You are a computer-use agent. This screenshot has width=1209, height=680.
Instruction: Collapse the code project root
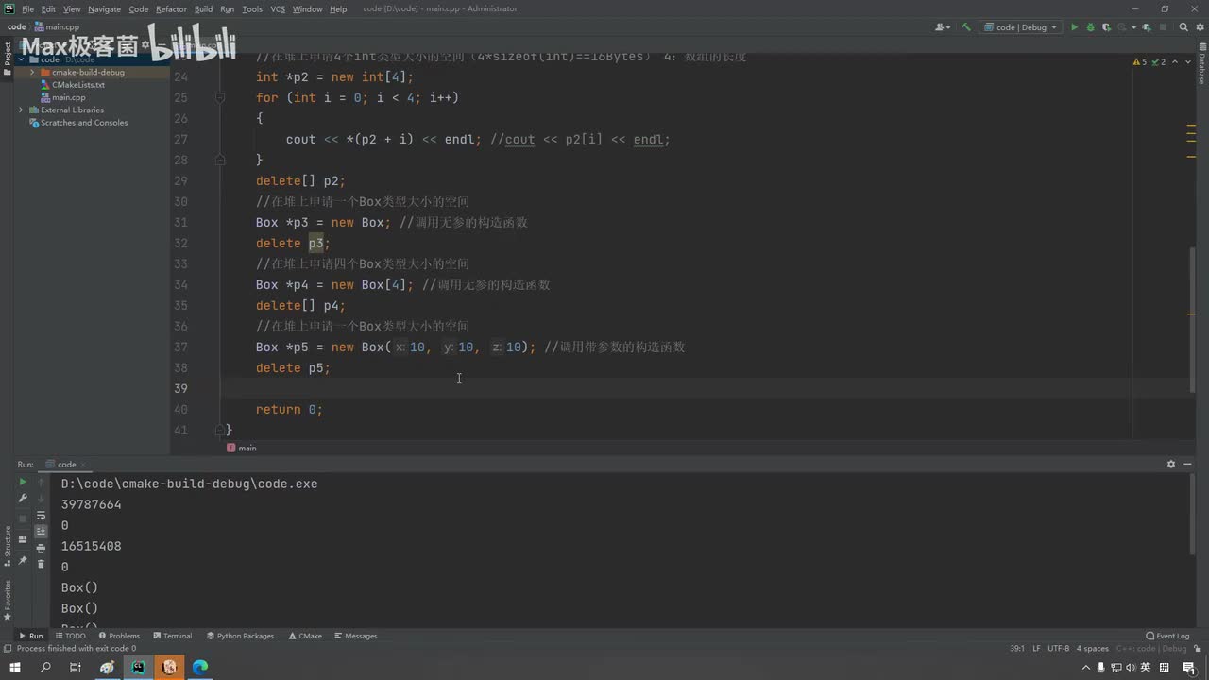21,59
